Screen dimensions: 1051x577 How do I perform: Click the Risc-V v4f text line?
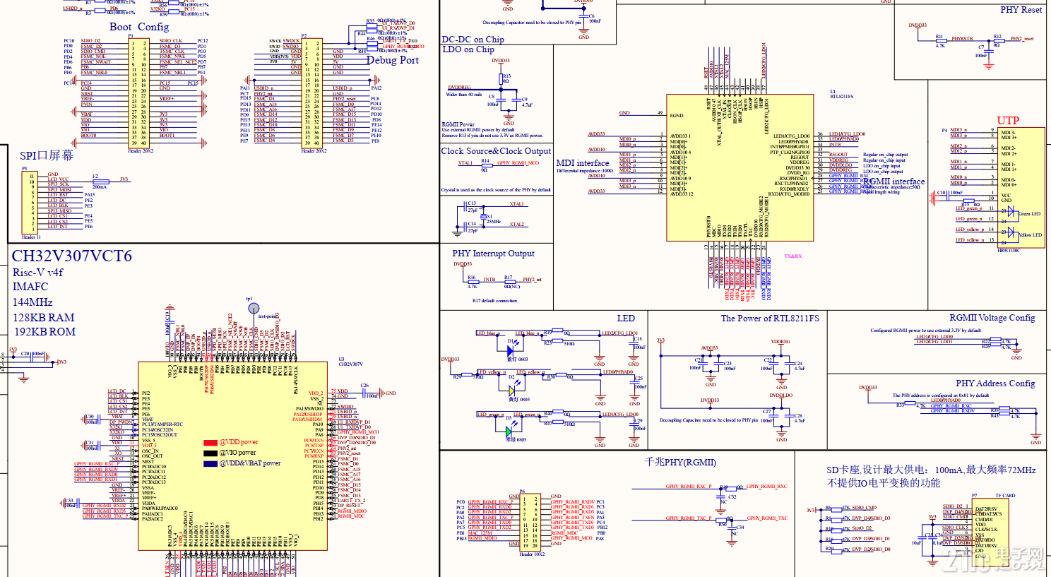(37, 273)
